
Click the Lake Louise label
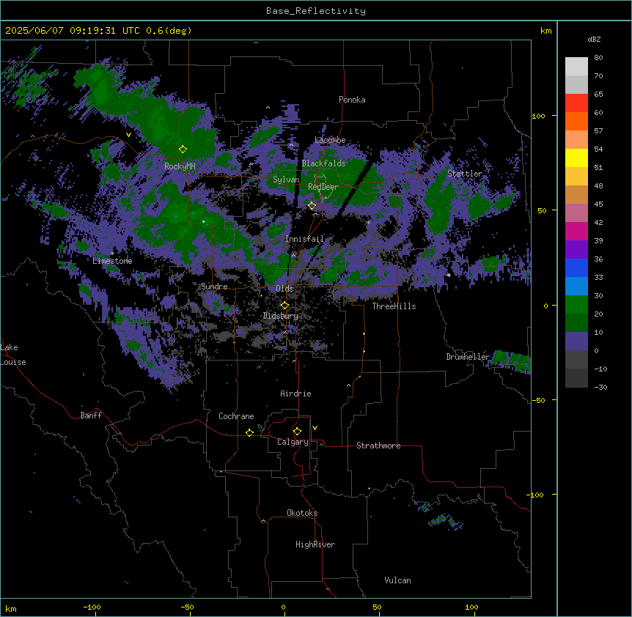pyautogui.click(x=13, y=355)
